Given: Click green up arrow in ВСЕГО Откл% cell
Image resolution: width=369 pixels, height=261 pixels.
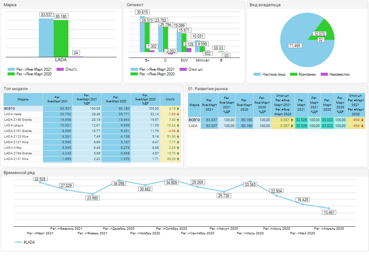Looking at the screenshot, I should [x=178, y=108].
